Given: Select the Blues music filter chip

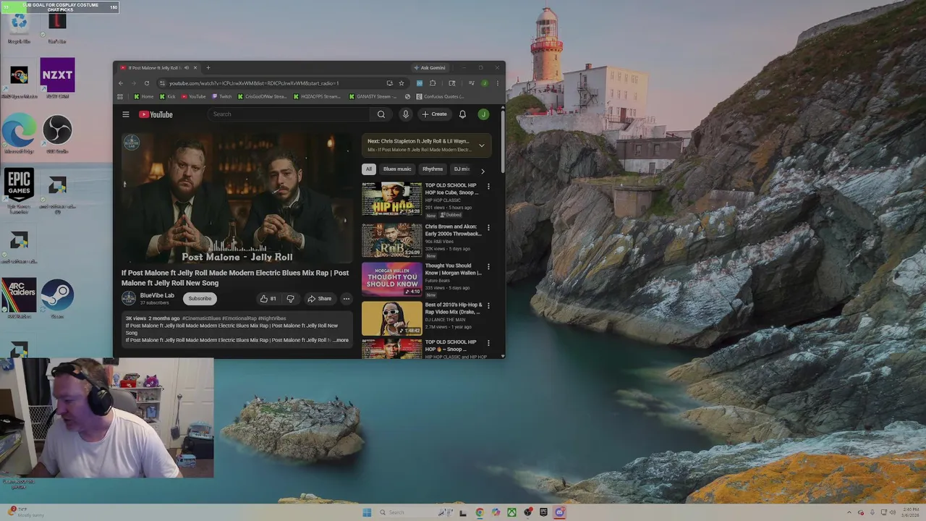Looking at the screenshot, I should coord(397,169).
